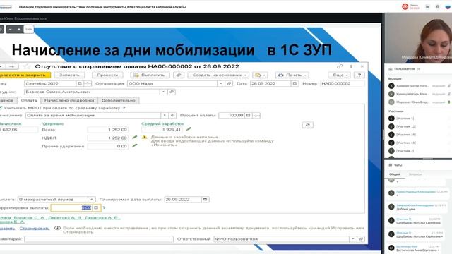
Task: Expand the В межрасчетный период dropdown
Action: (91, 199)
